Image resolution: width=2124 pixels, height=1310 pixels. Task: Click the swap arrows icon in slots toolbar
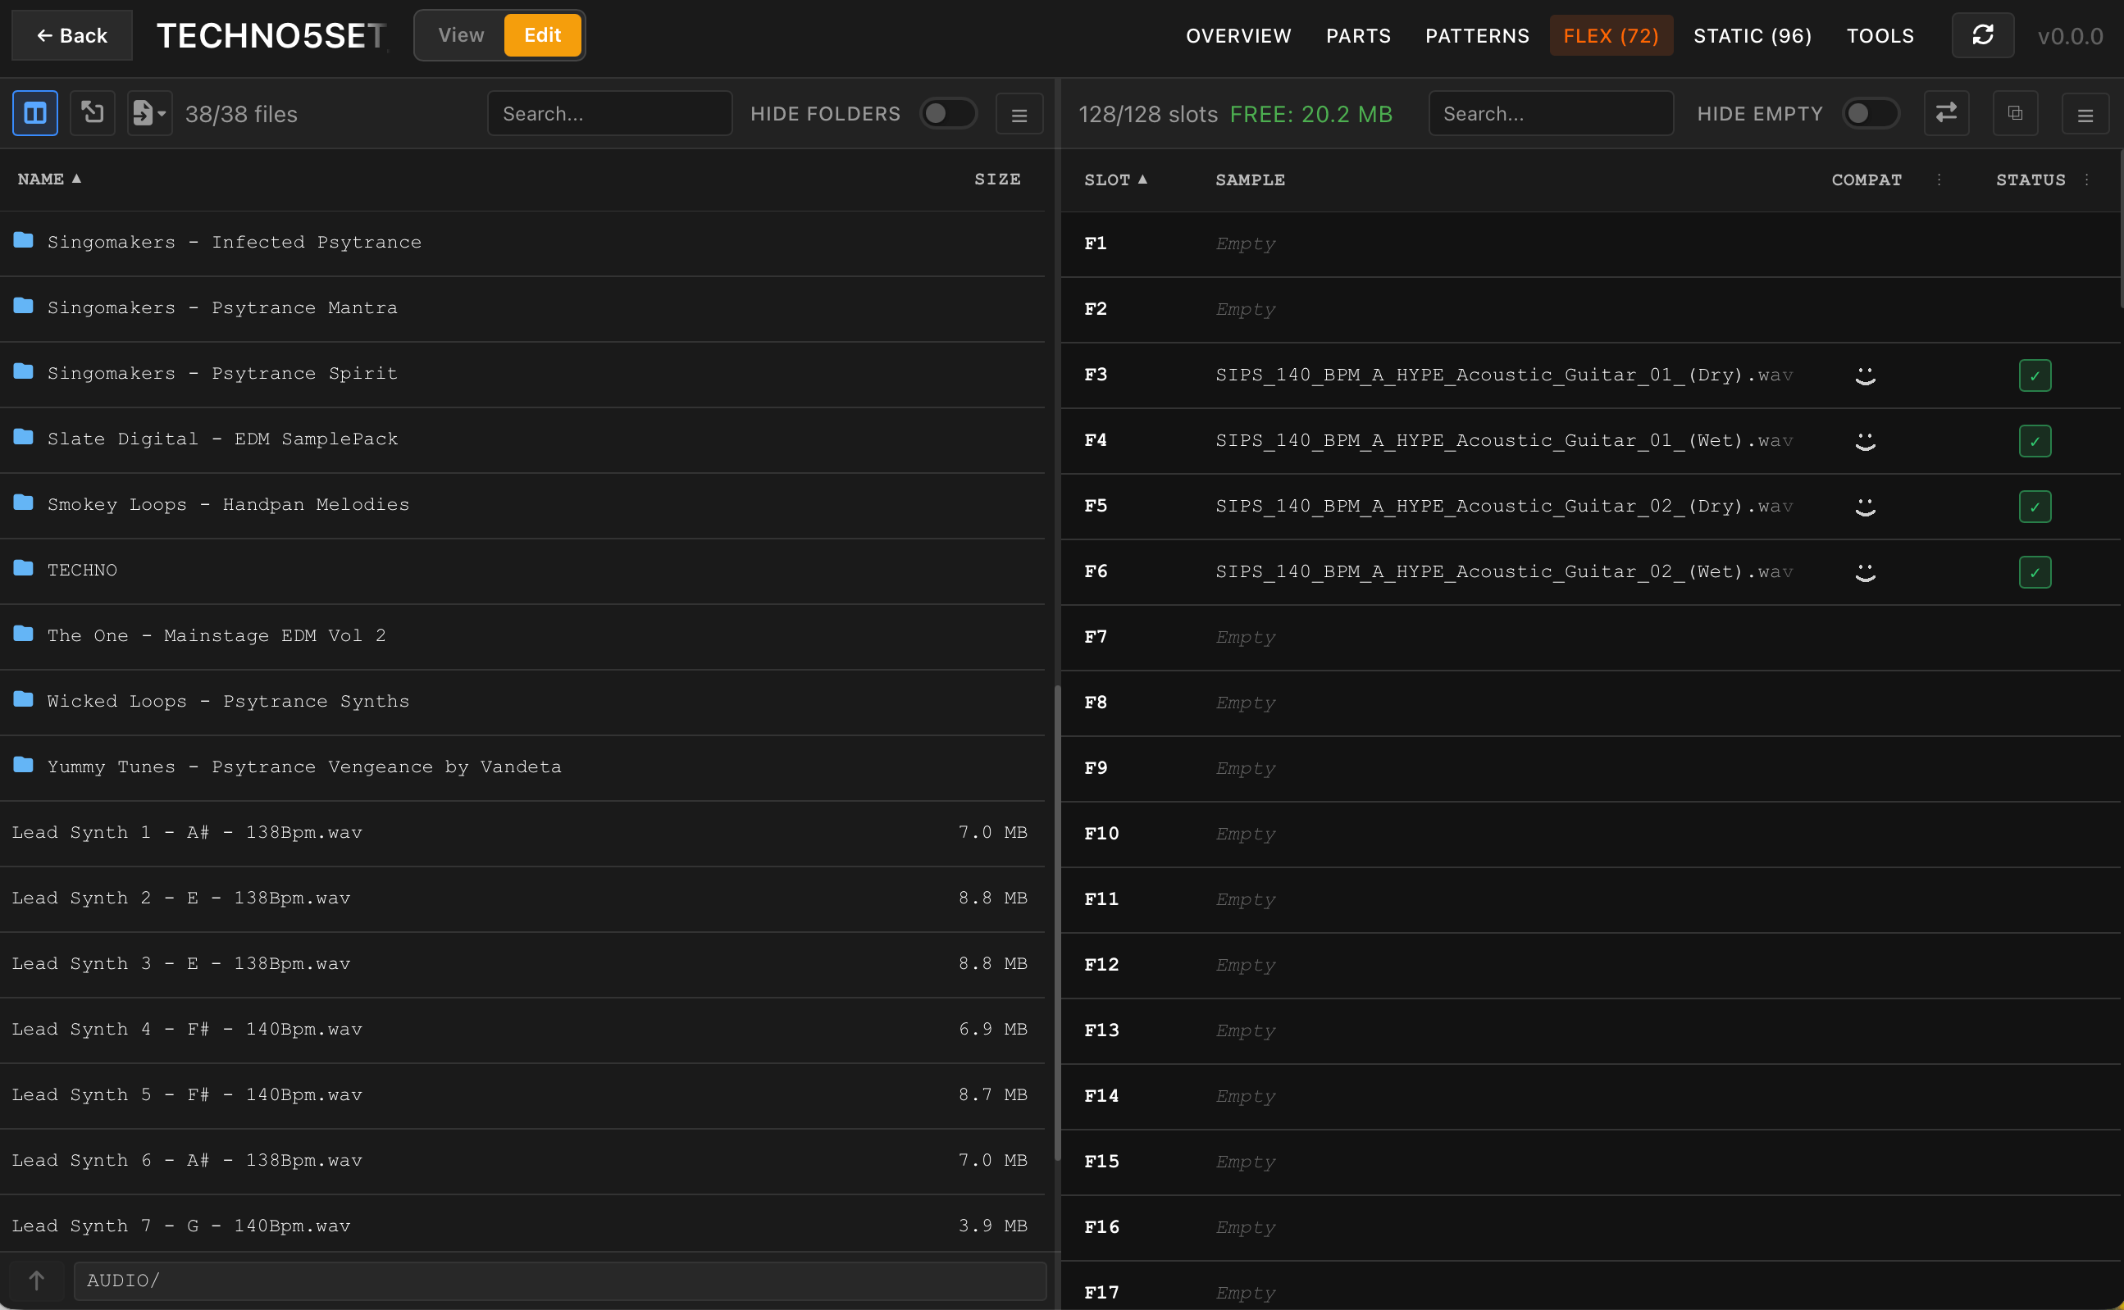point(1946,112)
